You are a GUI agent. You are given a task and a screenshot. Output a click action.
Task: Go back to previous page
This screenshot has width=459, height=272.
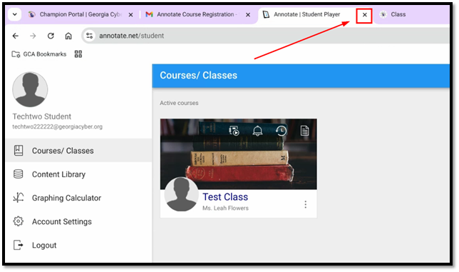coord(16,36)
